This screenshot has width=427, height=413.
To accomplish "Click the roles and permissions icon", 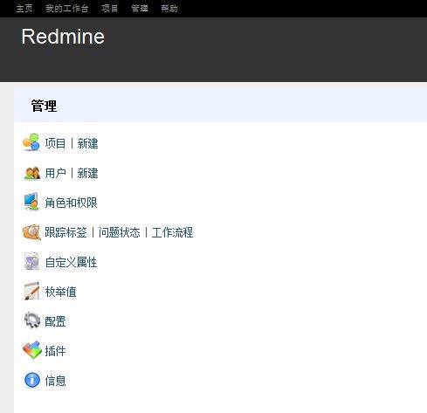I will click(31, 202).
